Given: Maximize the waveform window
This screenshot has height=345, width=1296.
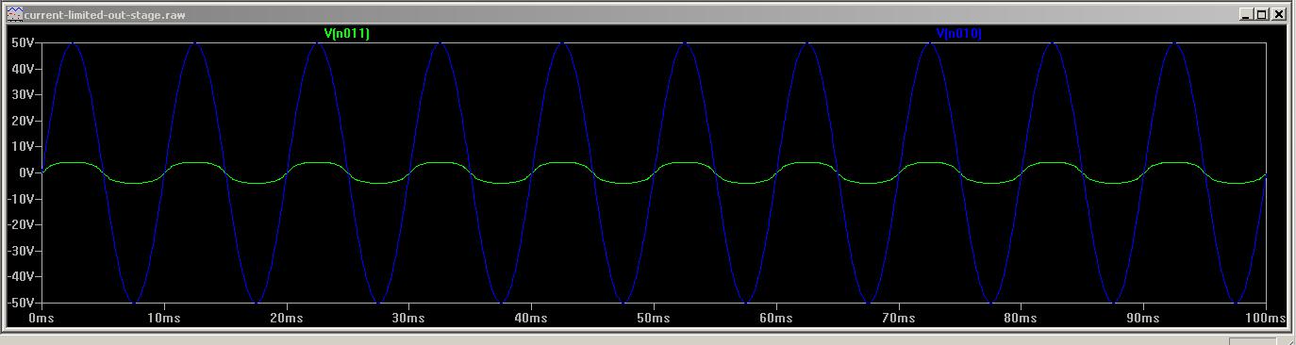Looking at the screenshot, I should [x=1263, y=14].
